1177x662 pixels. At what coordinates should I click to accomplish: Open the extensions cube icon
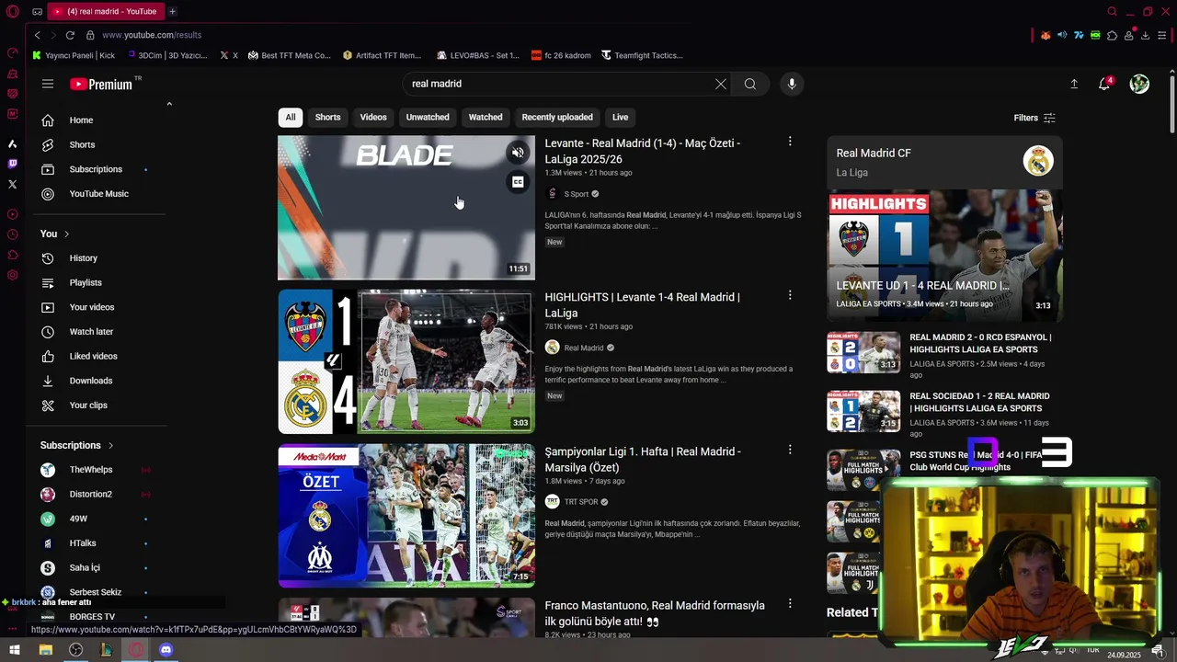click(x=1112, y=35)
